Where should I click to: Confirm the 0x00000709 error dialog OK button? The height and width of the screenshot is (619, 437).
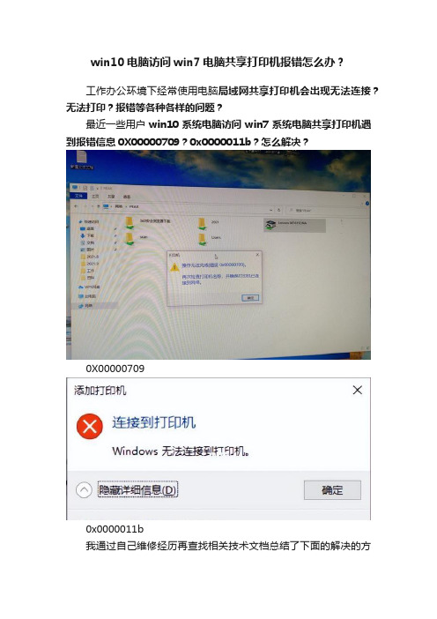(x=250, y=298)
